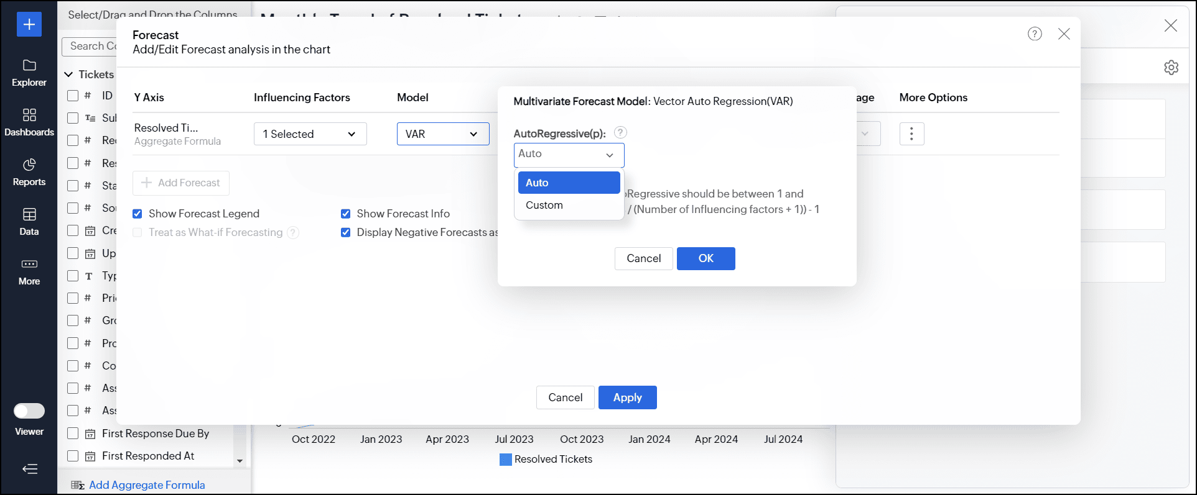This screenshot has width=1197, height=495.
Task: Click the Add Aggregate Formula link
Action: 147,485
